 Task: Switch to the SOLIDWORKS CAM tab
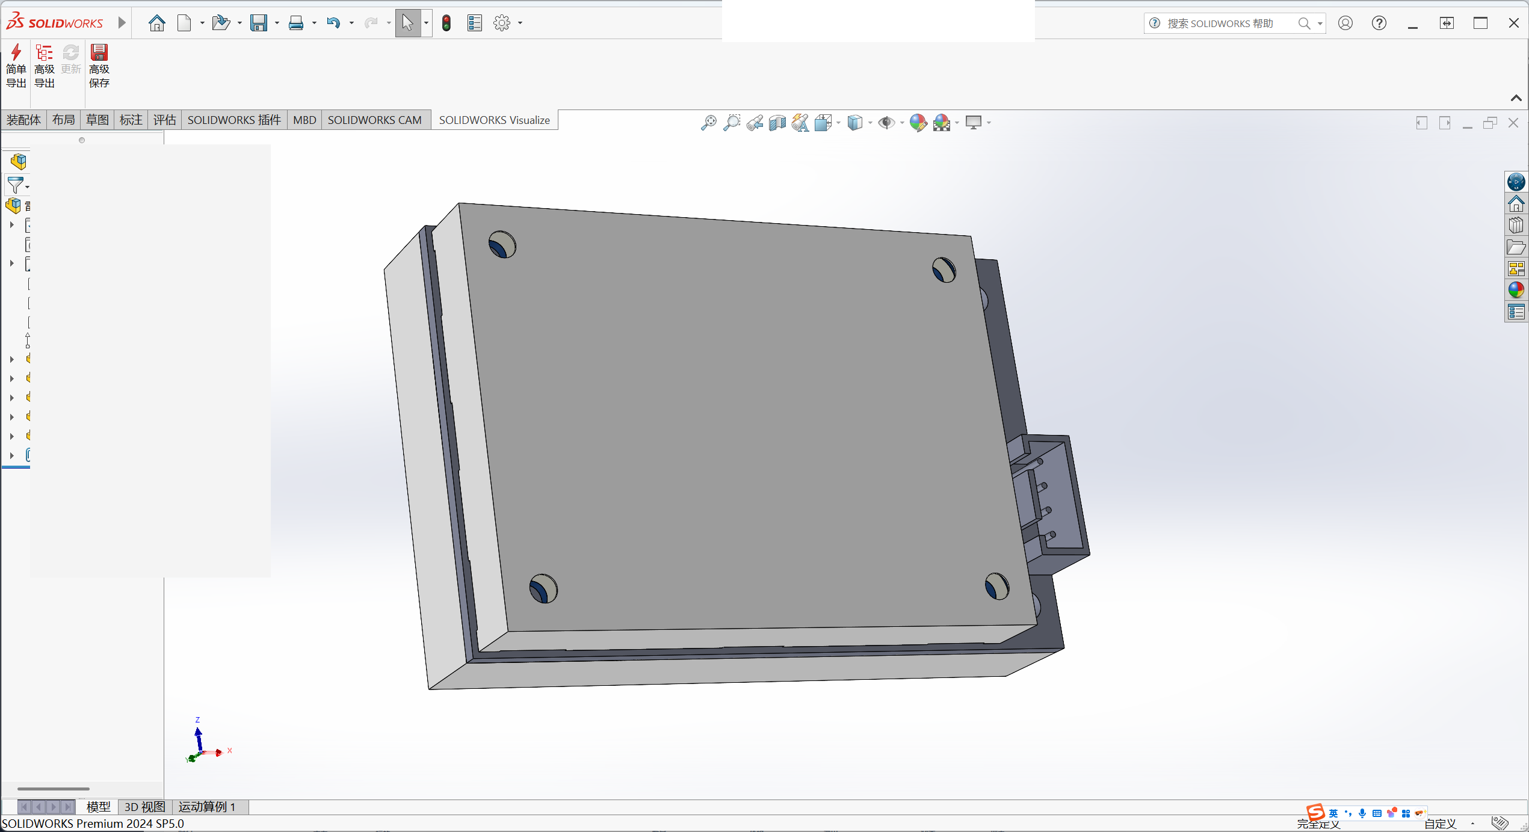(375, 120)
